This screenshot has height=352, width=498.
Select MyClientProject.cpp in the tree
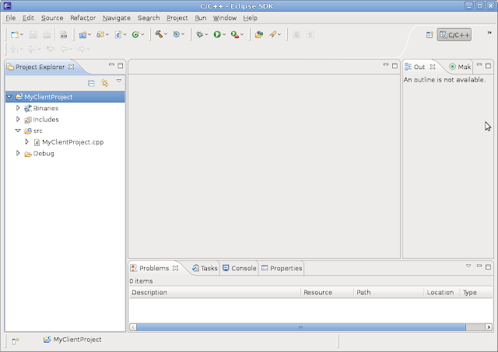tap(72, 142)
